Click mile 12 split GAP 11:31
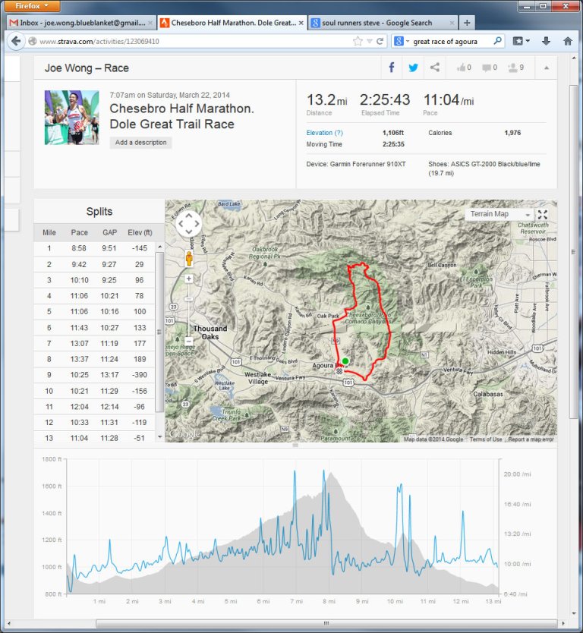This screenshot has height=633, width=583. [109, 423]
